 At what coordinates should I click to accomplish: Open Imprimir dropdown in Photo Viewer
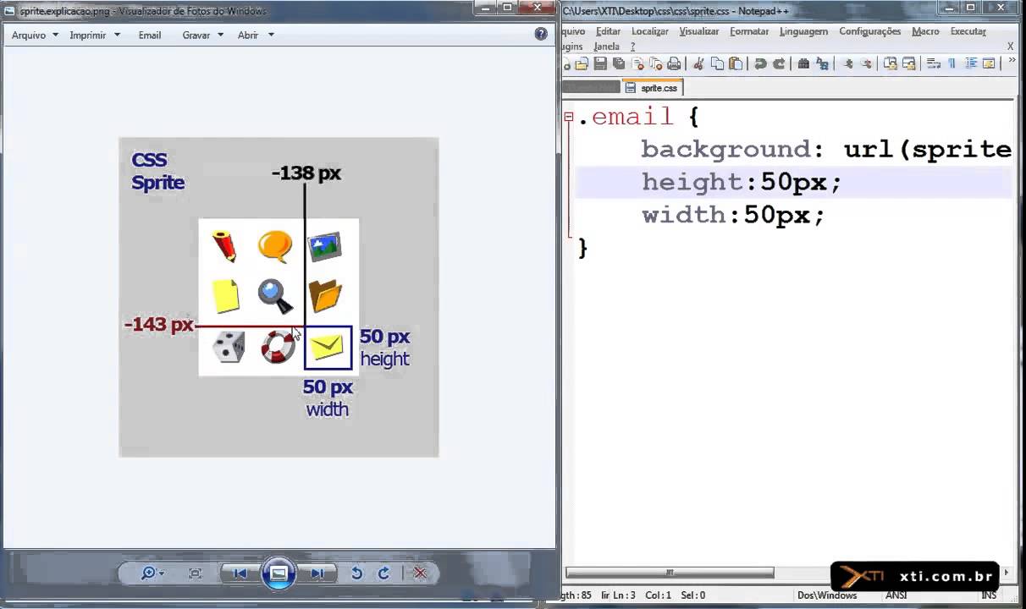pyautogui.click(x=95, y=36)
